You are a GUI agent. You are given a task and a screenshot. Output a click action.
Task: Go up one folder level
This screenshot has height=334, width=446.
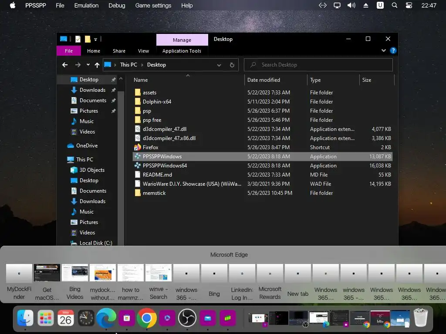[x=97, y=65]
